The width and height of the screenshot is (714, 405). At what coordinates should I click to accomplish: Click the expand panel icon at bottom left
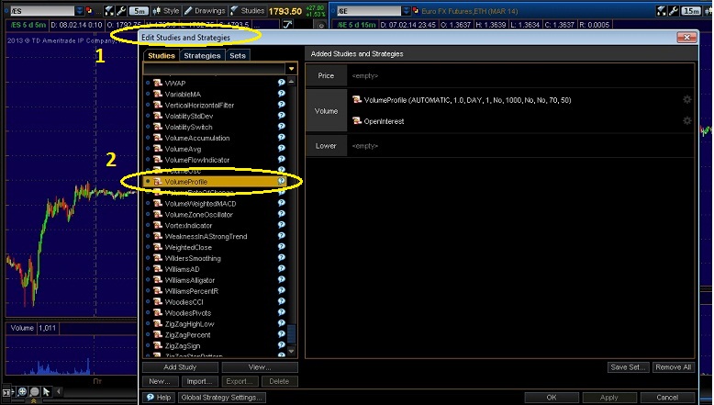[6, 392]
